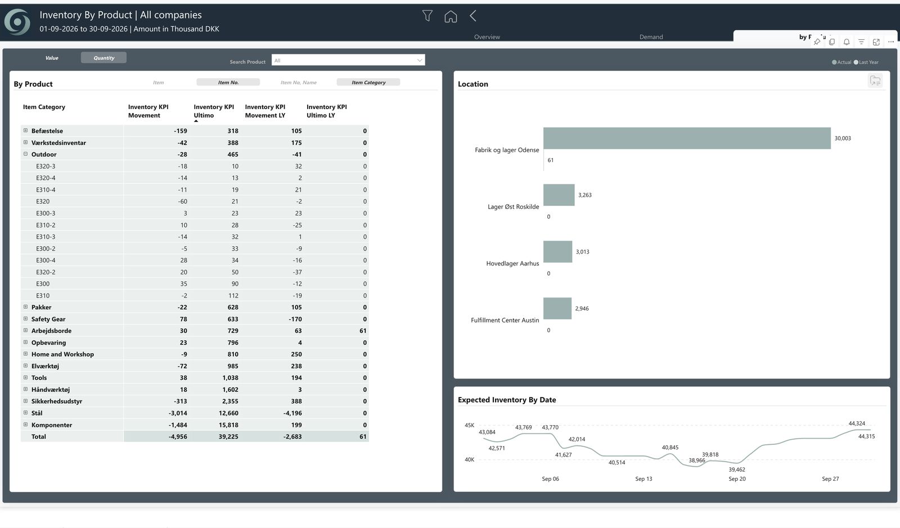Sort by Inventory KPI Movement LY header
This screenshot has height=528, width=900.
265,111
